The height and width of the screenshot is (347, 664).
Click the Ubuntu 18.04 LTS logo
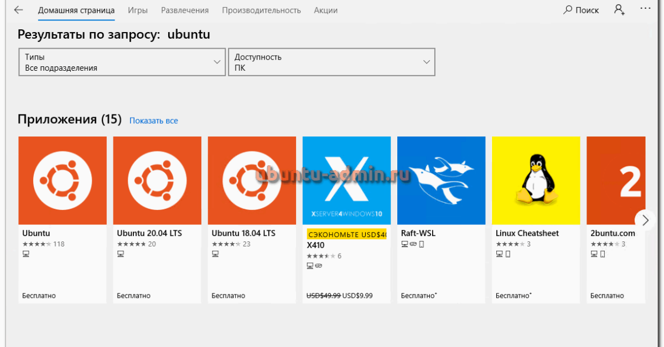252,181
